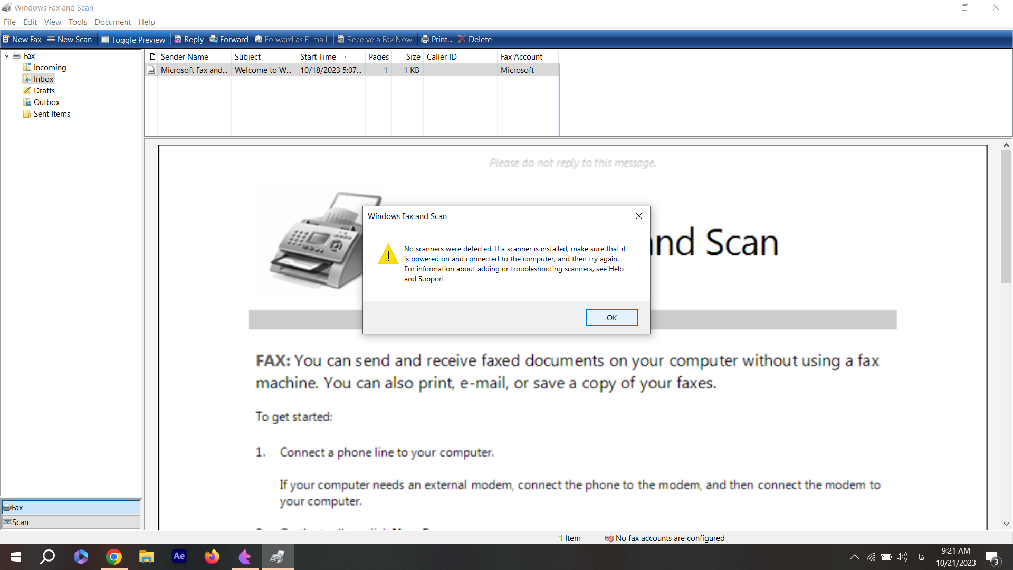
Task: Start a New Scan from toolbar
Action: (70, 40)
